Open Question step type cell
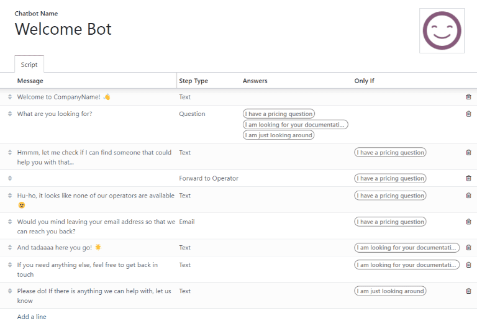The image size is (477, 321). coord(192,114)
